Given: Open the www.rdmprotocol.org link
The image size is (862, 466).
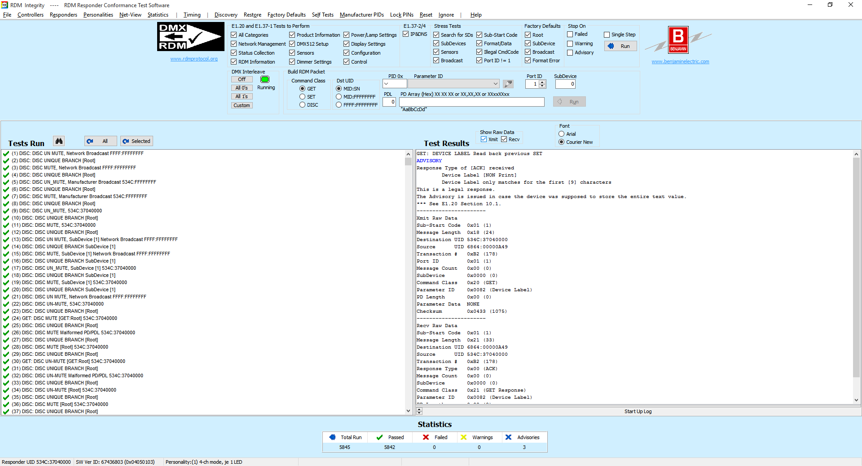Looking at the screenshot, I should (x=194, y=59).
